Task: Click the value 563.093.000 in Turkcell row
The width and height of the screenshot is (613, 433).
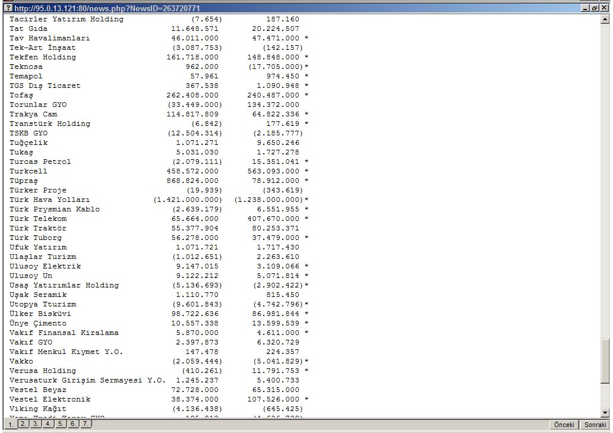Action: point(273,171)
